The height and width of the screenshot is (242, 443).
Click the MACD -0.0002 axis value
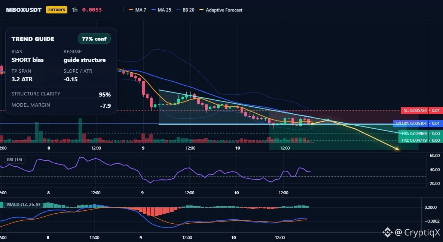tap(431, 221)
